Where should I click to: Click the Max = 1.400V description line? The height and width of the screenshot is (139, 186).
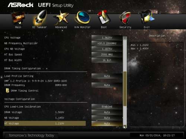(139, 49)
